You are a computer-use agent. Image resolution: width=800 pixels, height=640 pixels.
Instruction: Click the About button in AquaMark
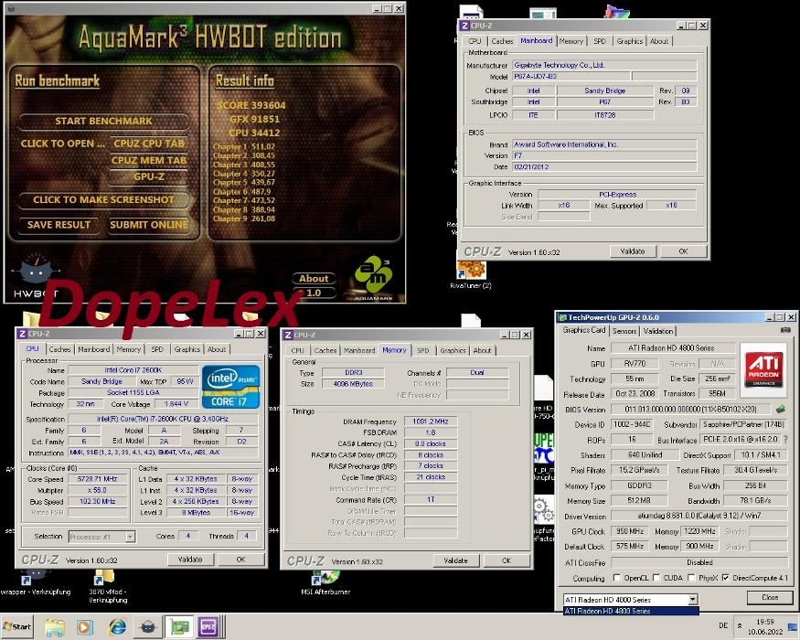[314, 278]
